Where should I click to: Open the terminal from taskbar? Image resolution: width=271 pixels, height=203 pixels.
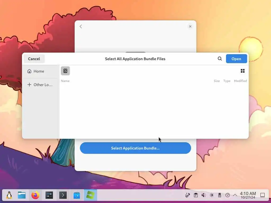(x=63, y=195)
